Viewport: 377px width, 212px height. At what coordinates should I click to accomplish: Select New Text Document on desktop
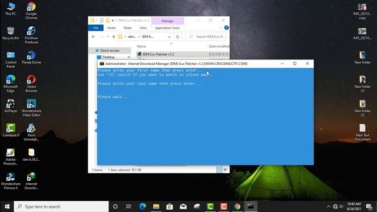pos(362,132)
